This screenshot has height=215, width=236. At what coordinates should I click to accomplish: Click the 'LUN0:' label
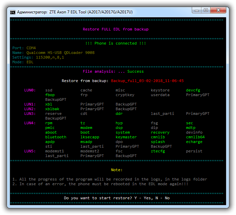coord(30,90)
